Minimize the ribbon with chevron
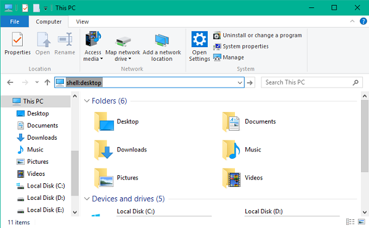 [x=352, y=21]
